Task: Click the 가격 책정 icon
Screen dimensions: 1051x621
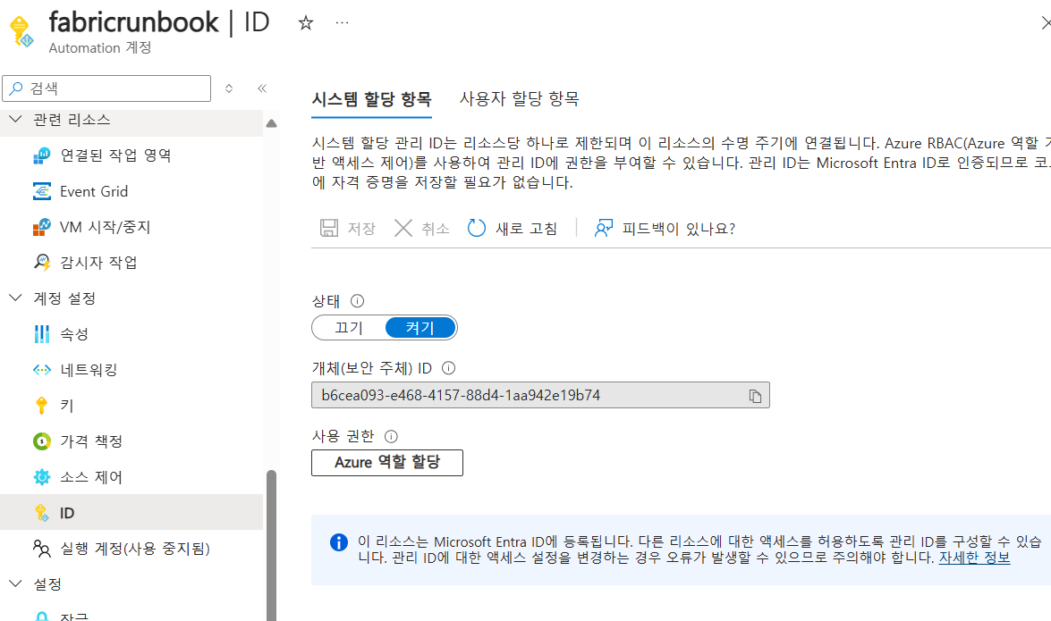Action: (41, 441)
